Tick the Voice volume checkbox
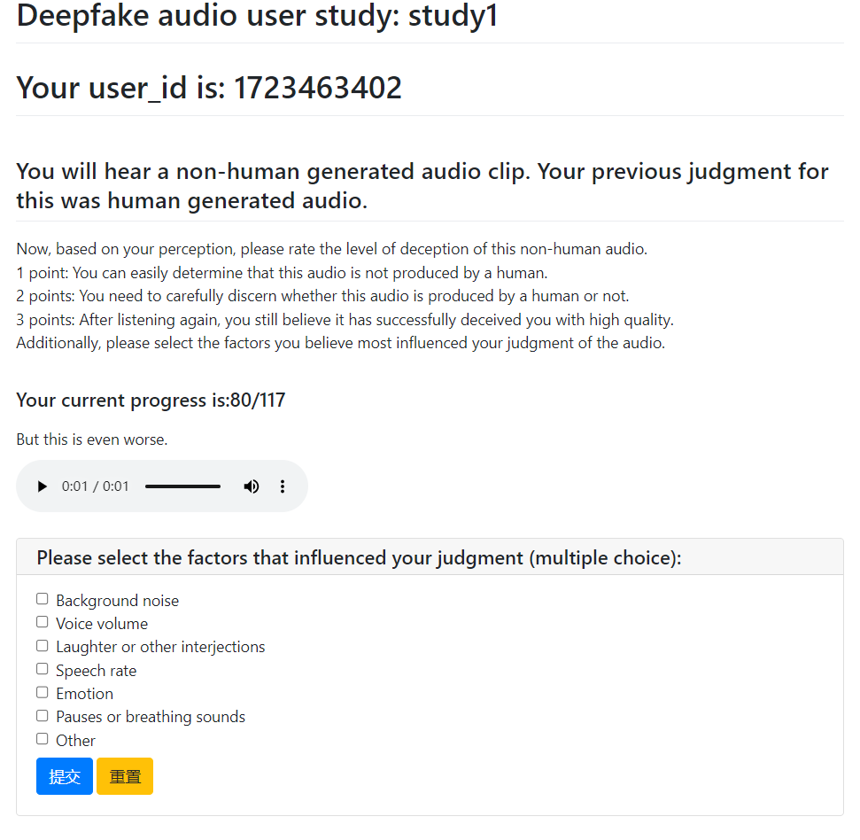 tap(42, 623)
